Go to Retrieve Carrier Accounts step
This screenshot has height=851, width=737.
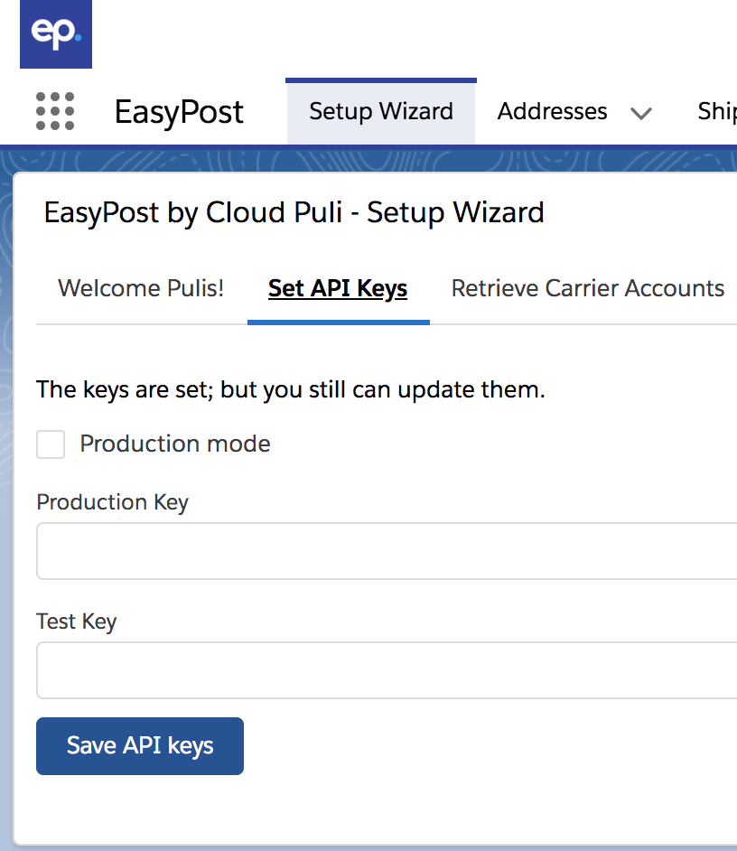tap(588, 288)
